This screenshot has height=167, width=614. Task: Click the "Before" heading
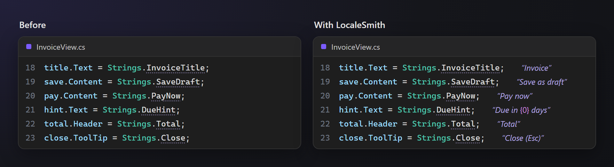tap(33, 25)
